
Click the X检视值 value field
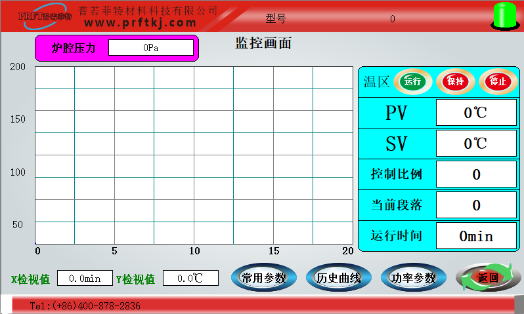(85, 279)
